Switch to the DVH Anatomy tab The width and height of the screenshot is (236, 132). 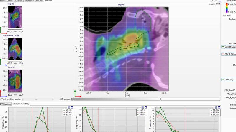coord(6,104)
